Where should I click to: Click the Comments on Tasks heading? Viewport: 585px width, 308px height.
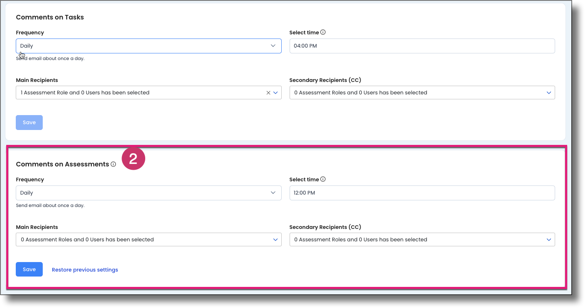click(50, 17)
